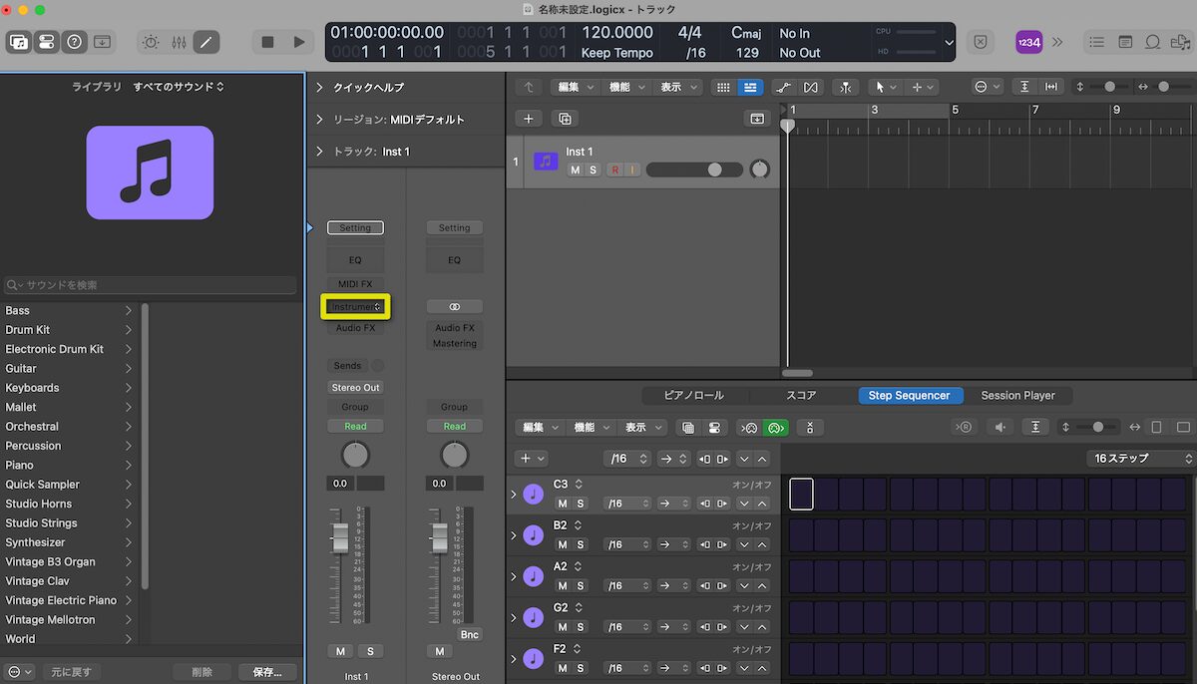The width and height of the screenshot is (1197, 684).
Task: Open the Loop Browser icon
Action: point(1153,42)
